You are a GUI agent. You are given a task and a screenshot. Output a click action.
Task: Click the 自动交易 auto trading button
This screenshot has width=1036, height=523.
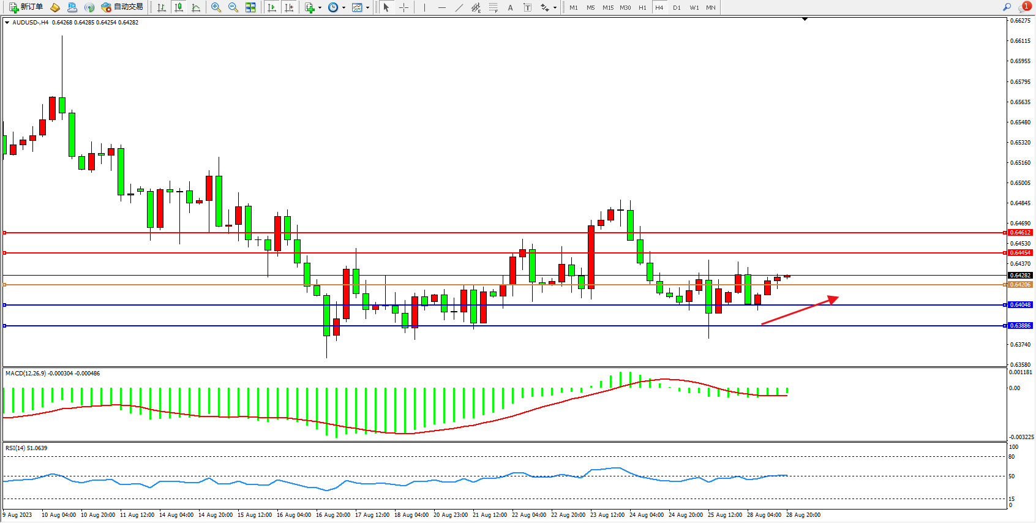coord(122,7)
